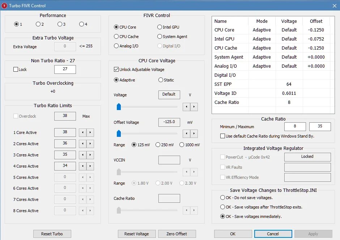Image resolution: width=340 pixels, height=240 pixels.
Task: Click the Non Turbo Ratio field showing 27
Action: coord(65,70)
